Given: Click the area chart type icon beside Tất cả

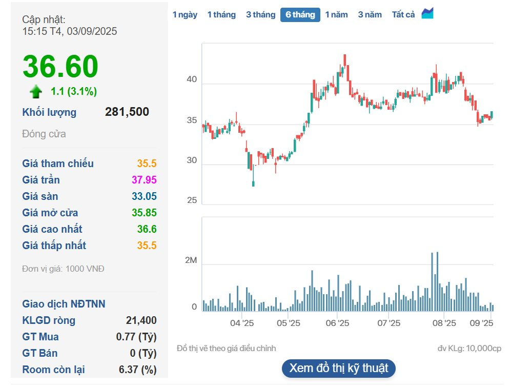Looking at the screenshot, I should tap(427, 14).
